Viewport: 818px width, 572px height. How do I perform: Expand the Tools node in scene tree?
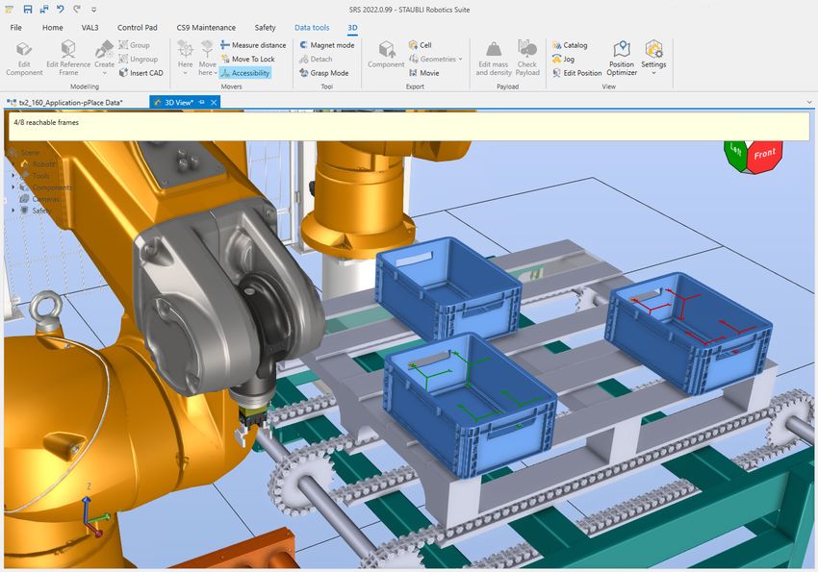tap(13, 176)
